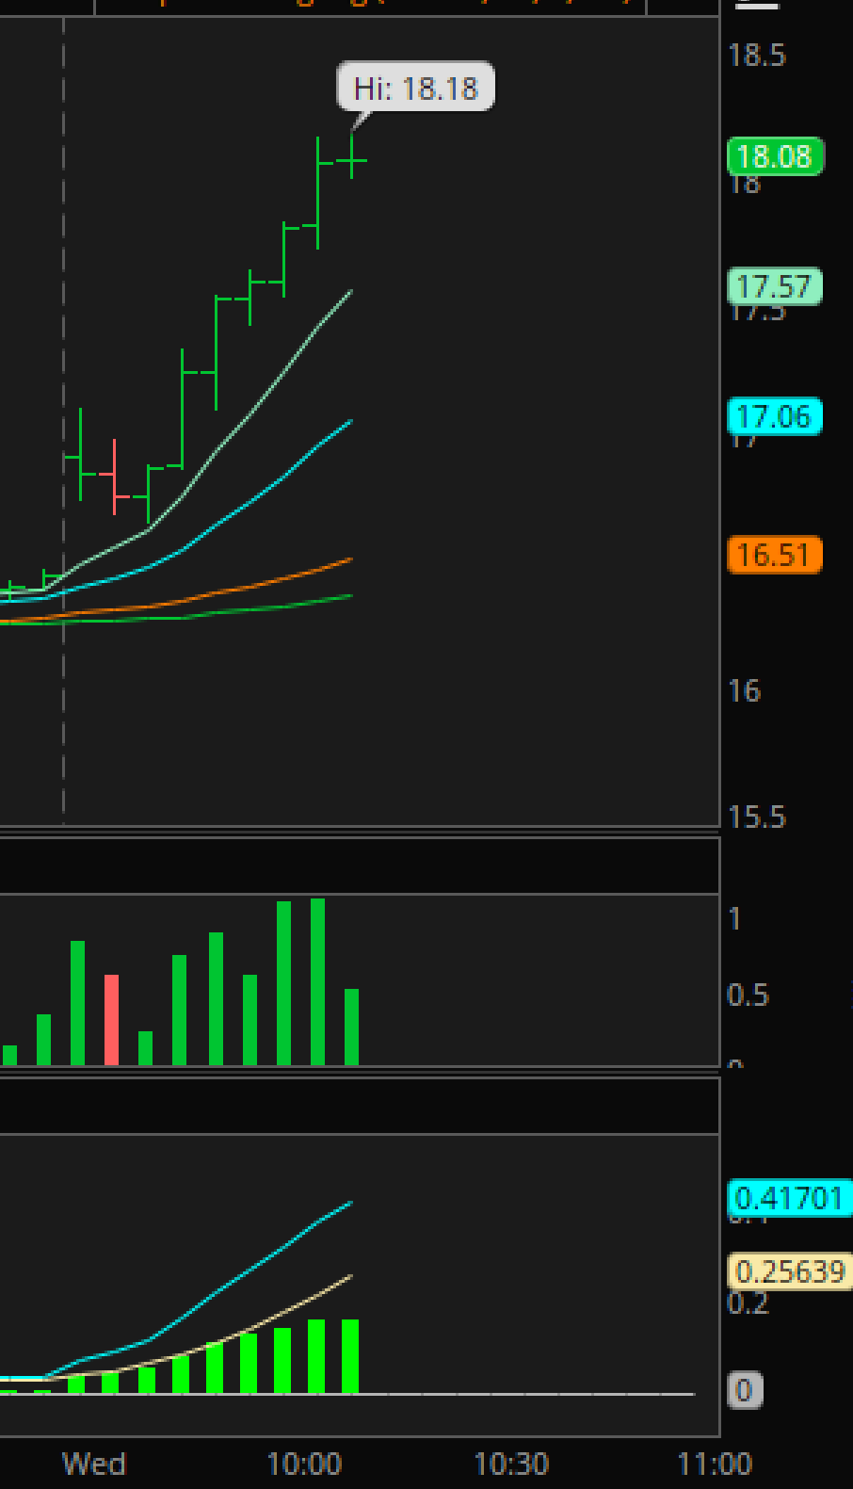
Task: Click the red volume bar
Action: 111,1021
